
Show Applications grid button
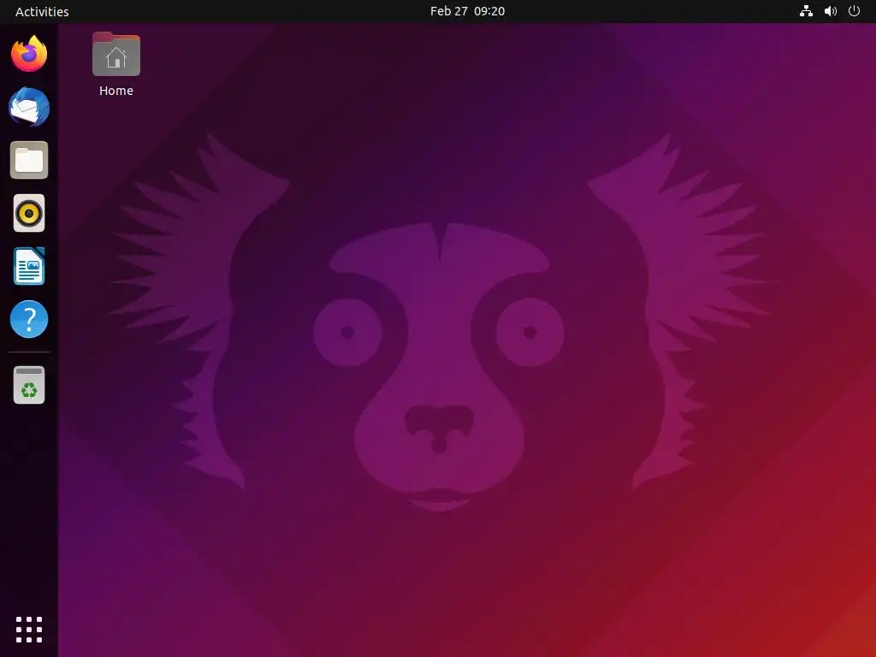29,630
